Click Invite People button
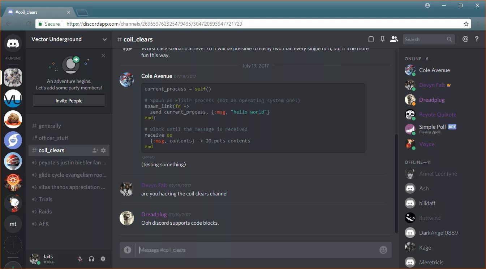The image size is (486, 269). pos(69,101)
